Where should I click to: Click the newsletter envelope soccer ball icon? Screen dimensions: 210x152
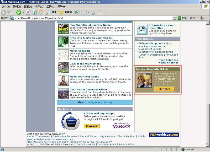coord(142,29)
